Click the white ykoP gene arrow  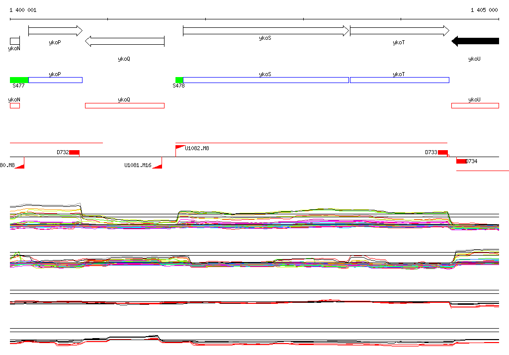[55, 31]
